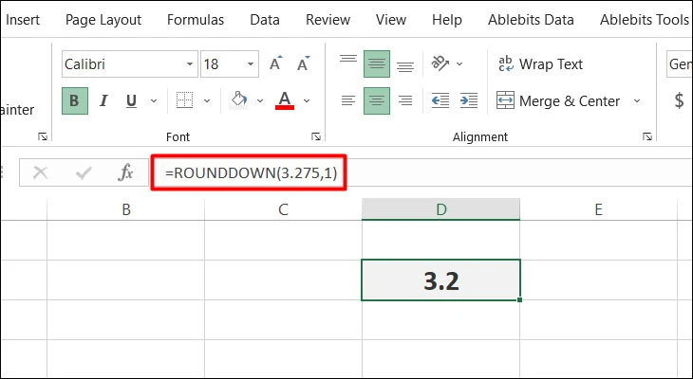Toggle Middle Align
693x379 pixels.
(x=377, y=64)
